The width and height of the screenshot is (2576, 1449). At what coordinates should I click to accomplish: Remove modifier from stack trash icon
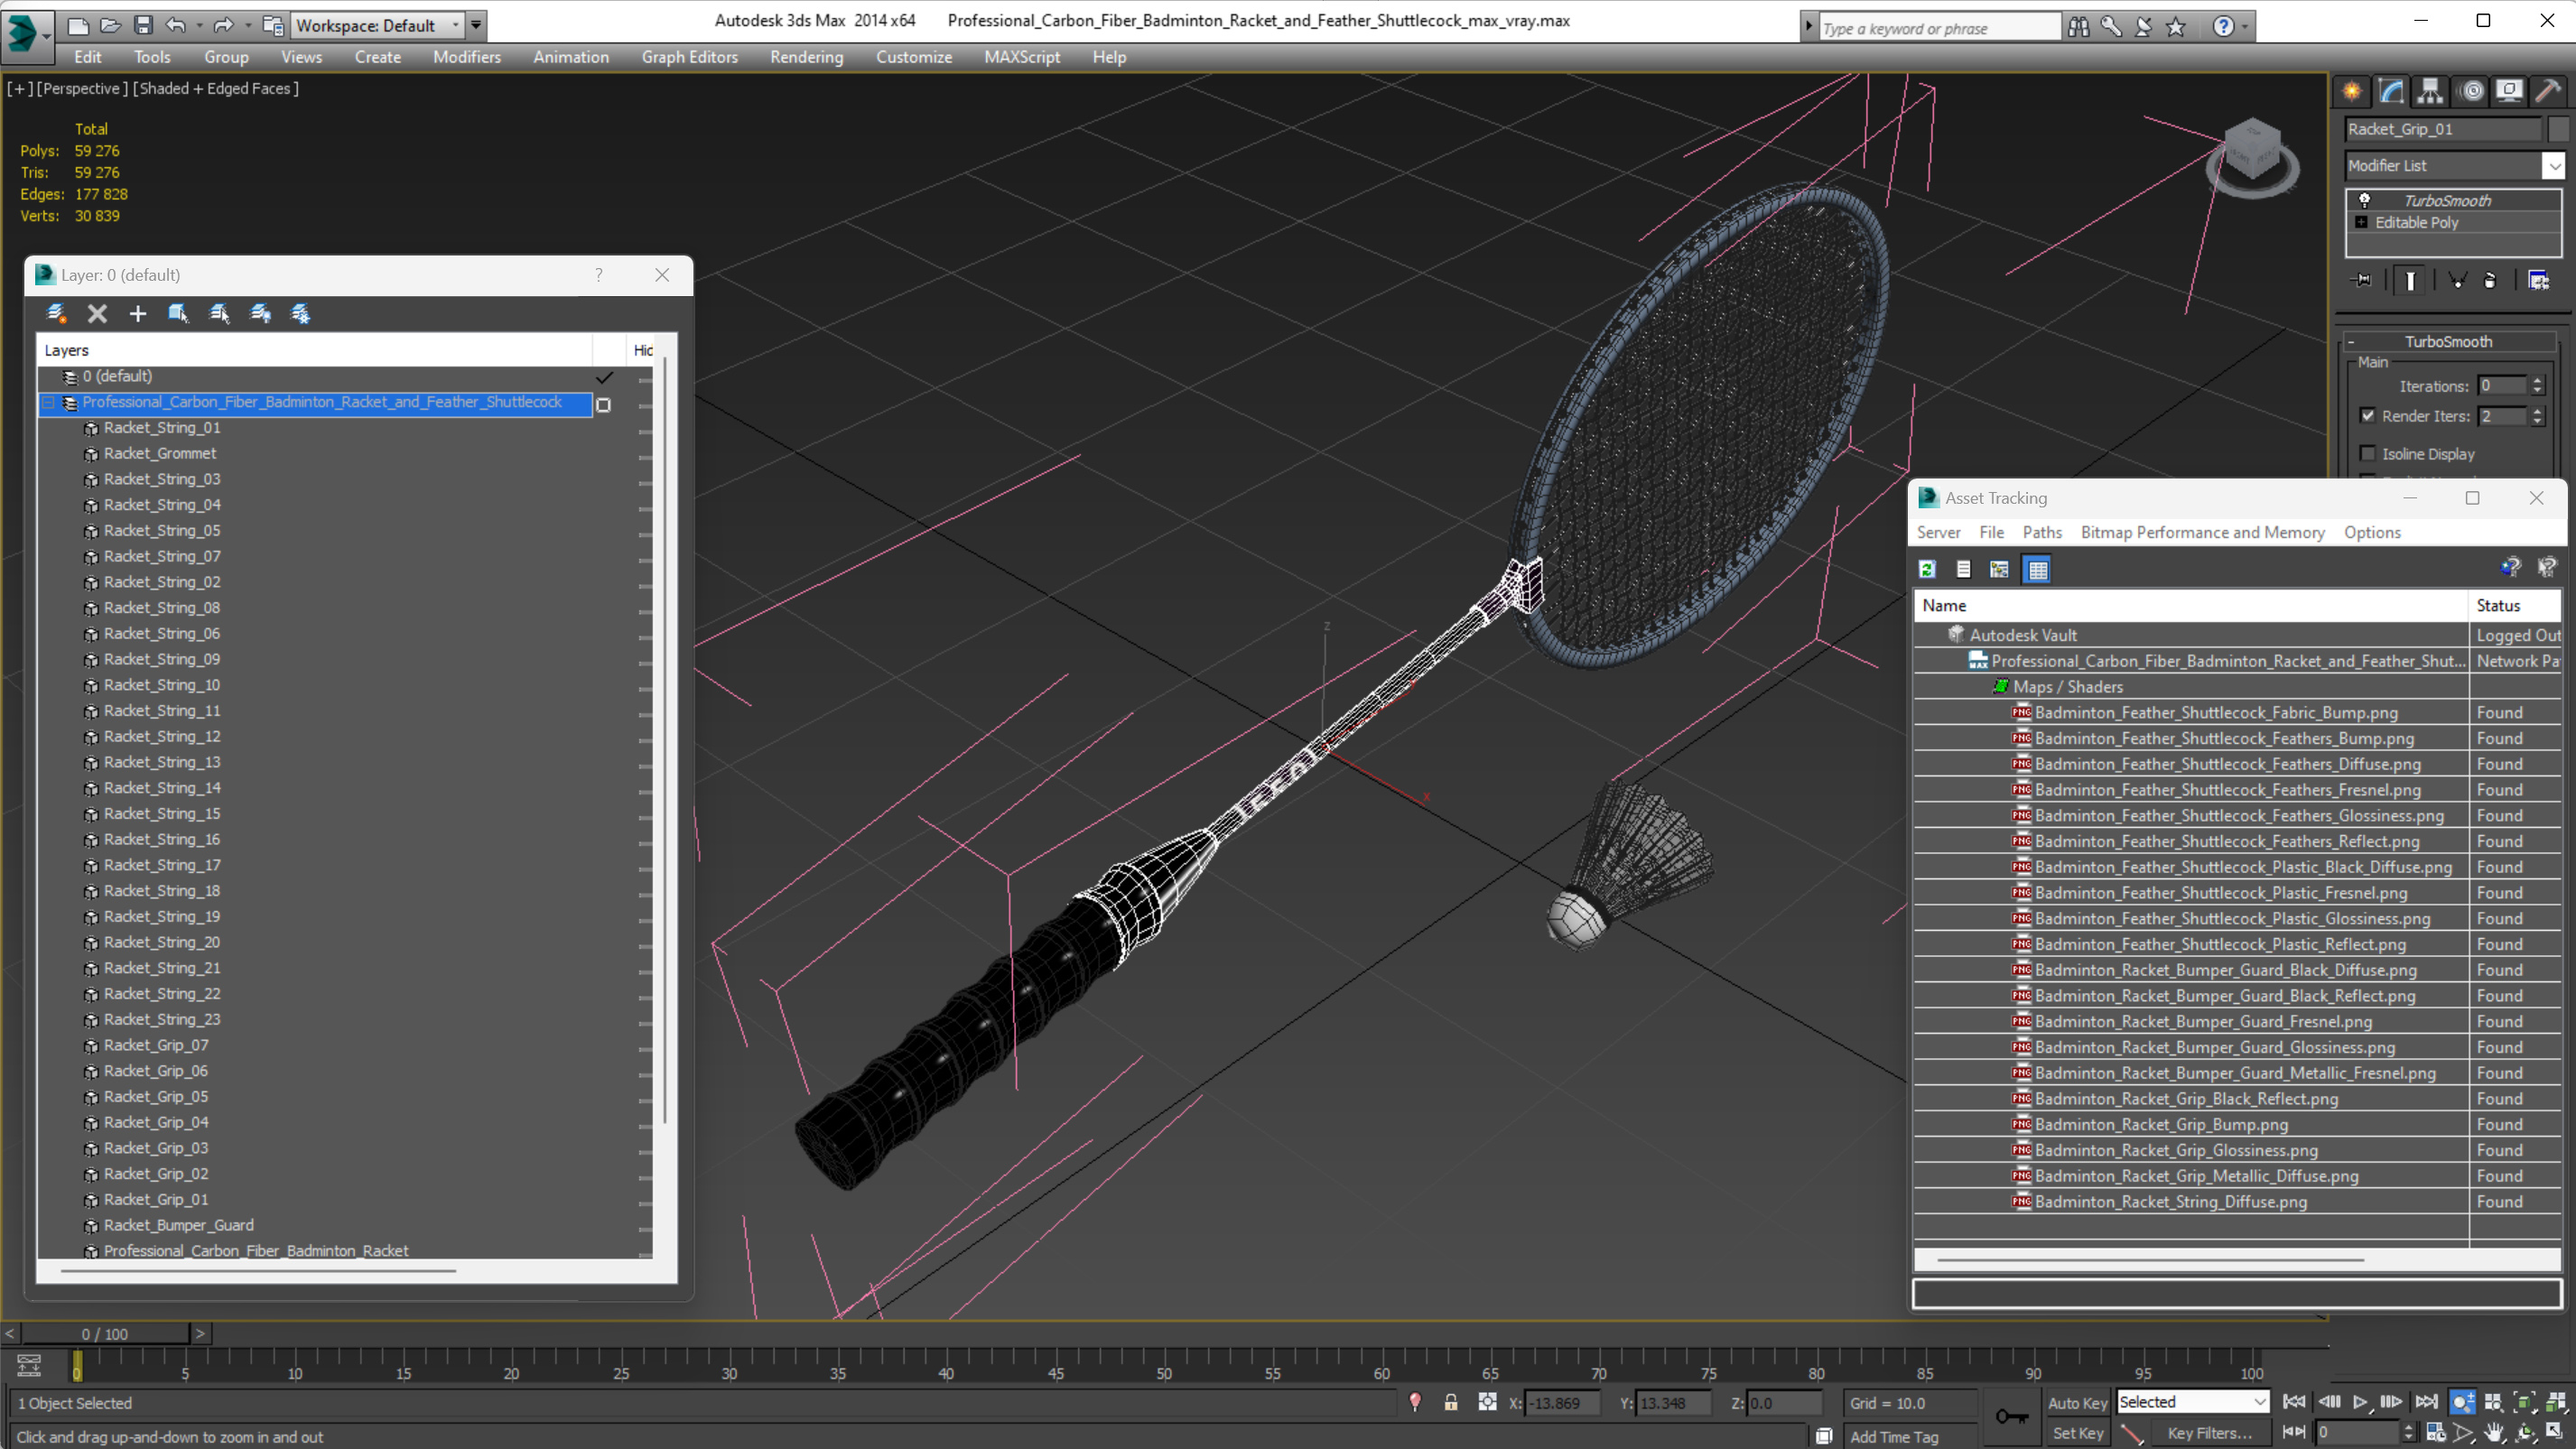tap(2490, 281)
